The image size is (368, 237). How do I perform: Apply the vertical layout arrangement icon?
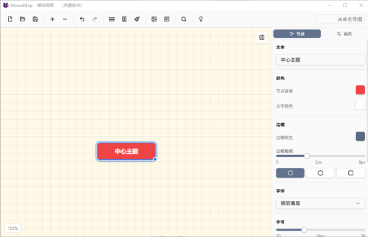[125, 19]
